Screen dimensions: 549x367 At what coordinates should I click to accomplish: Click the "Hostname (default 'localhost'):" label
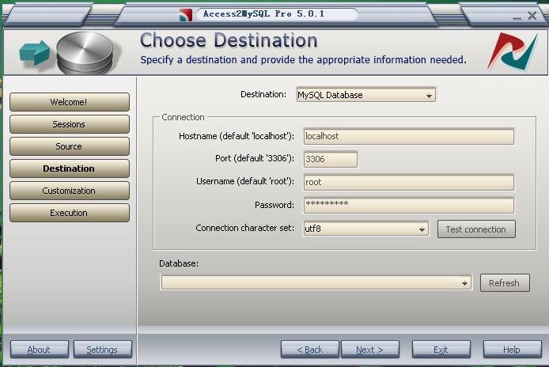[237, 136]
